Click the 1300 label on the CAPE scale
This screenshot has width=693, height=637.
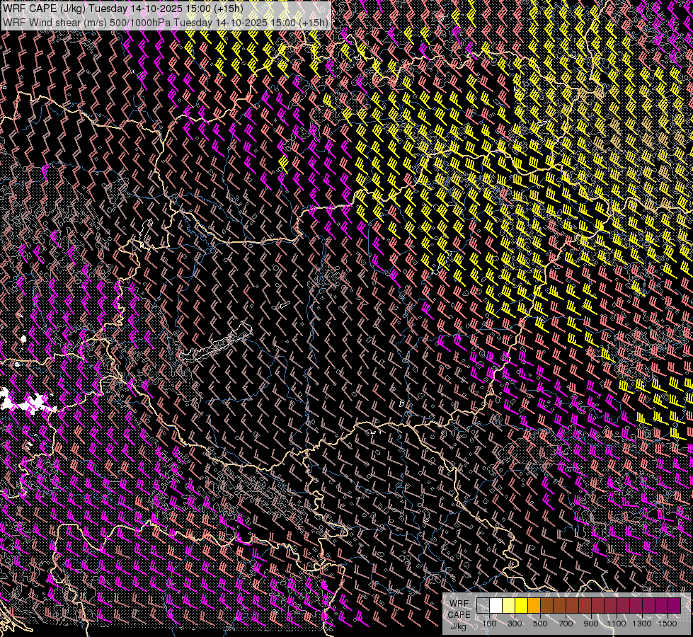(x=642, y=624)
